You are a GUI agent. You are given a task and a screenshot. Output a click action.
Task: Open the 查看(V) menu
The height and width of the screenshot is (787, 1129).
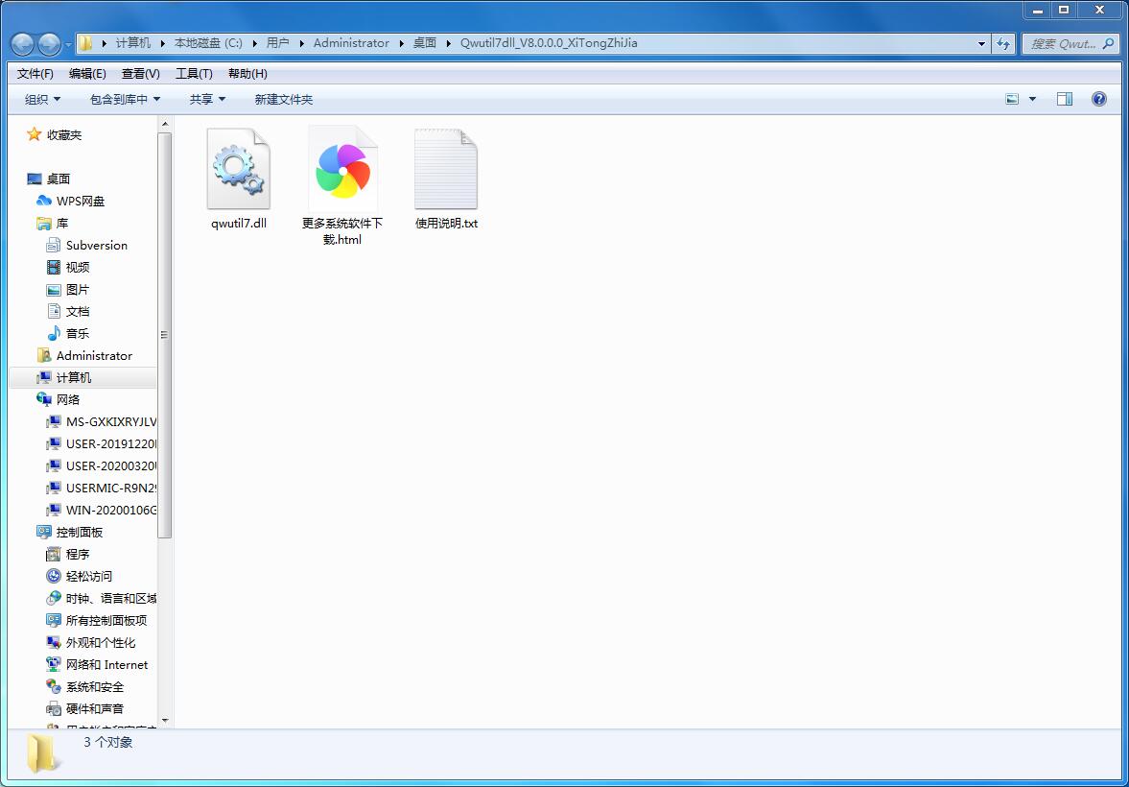coord(140,74)
